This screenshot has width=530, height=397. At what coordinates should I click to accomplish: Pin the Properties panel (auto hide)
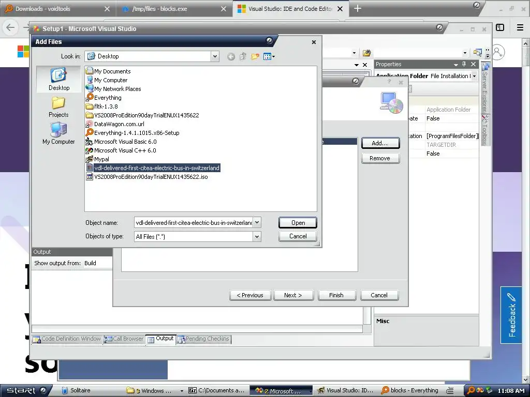pos(464,64)
